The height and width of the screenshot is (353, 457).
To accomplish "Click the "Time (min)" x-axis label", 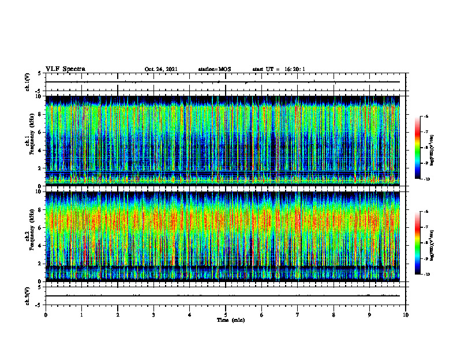I will 231,320.
